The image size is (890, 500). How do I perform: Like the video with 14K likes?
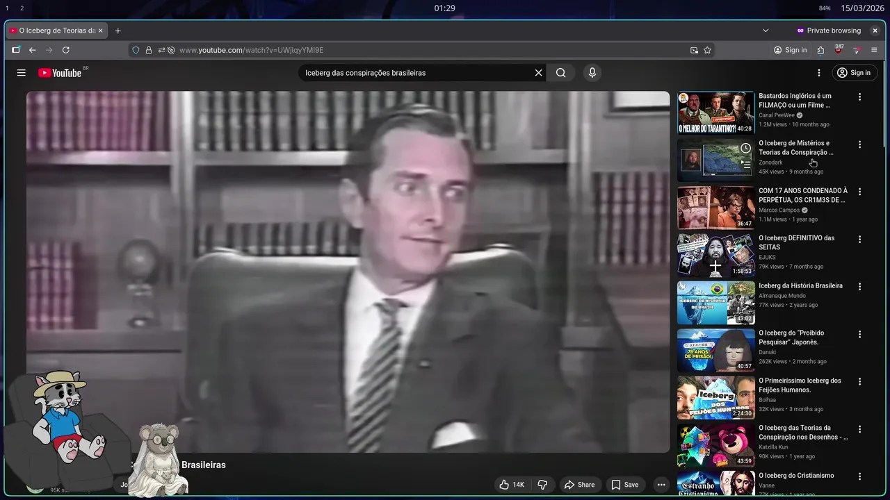511,485
